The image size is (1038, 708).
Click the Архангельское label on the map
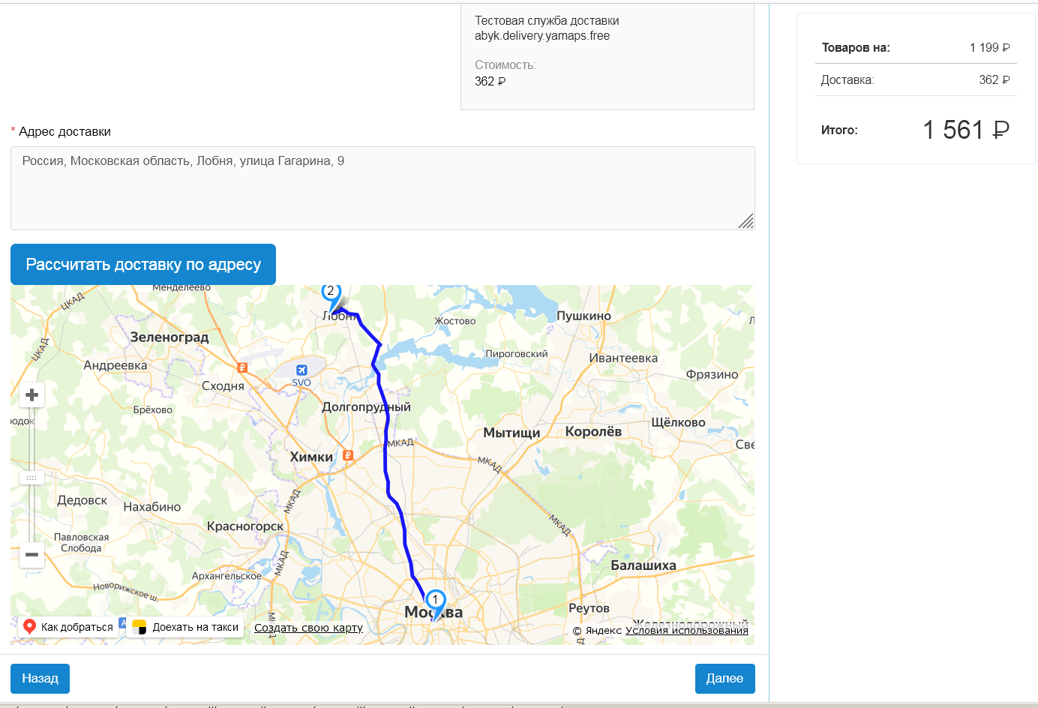(x=226, y=576)
